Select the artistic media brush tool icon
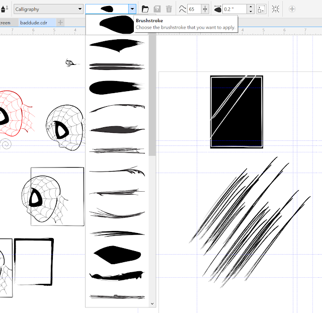This screenshot has width=322, height=313. [4, 9]
